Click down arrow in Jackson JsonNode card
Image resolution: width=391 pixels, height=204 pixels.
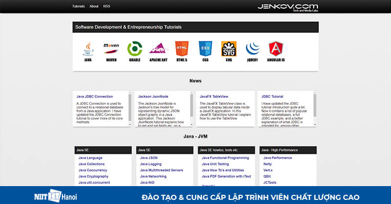[192, 124]
